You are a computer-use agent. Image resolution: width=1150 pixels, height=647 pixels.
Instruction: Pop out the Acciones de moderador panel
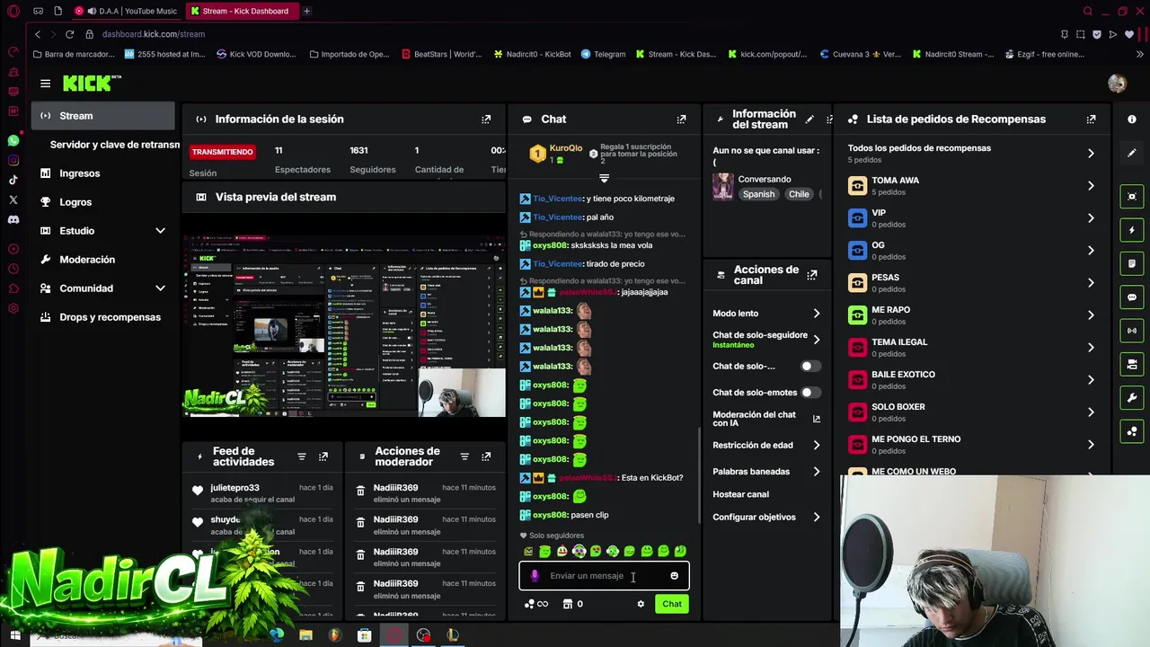click(x=486, y=456)
